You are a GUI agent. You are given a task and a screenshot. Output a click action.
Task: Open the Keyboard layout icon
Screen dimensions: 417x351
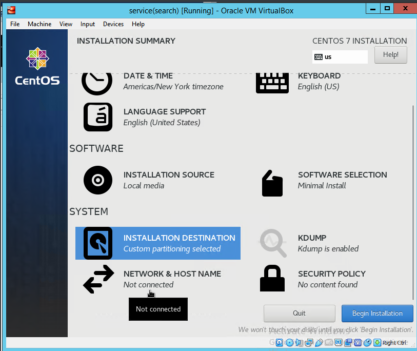click(272, 83)
